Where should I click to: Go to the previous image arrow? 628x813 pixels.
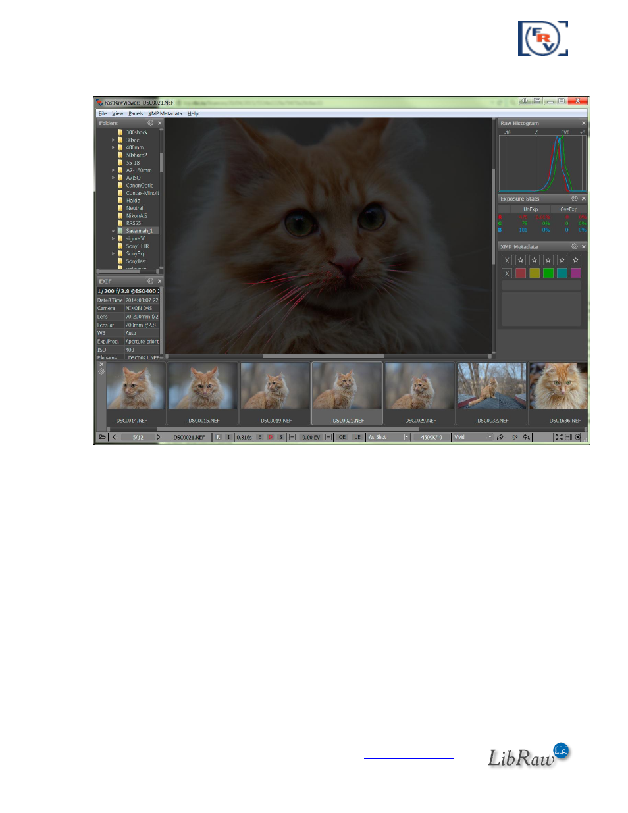[x=114, y=437]
